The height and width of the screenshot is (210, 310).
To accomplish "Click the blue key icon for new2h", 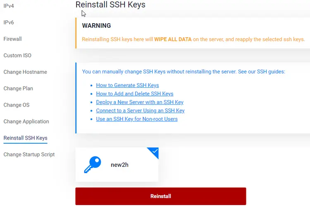I will (x=93, y=164).
